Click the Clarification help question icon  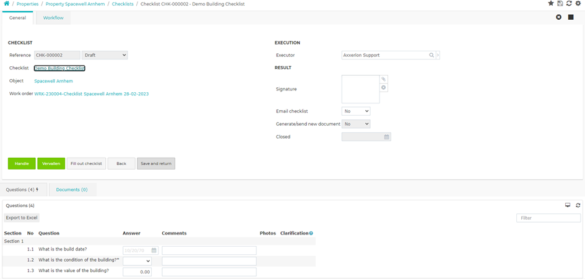click(x=311, y=233)
